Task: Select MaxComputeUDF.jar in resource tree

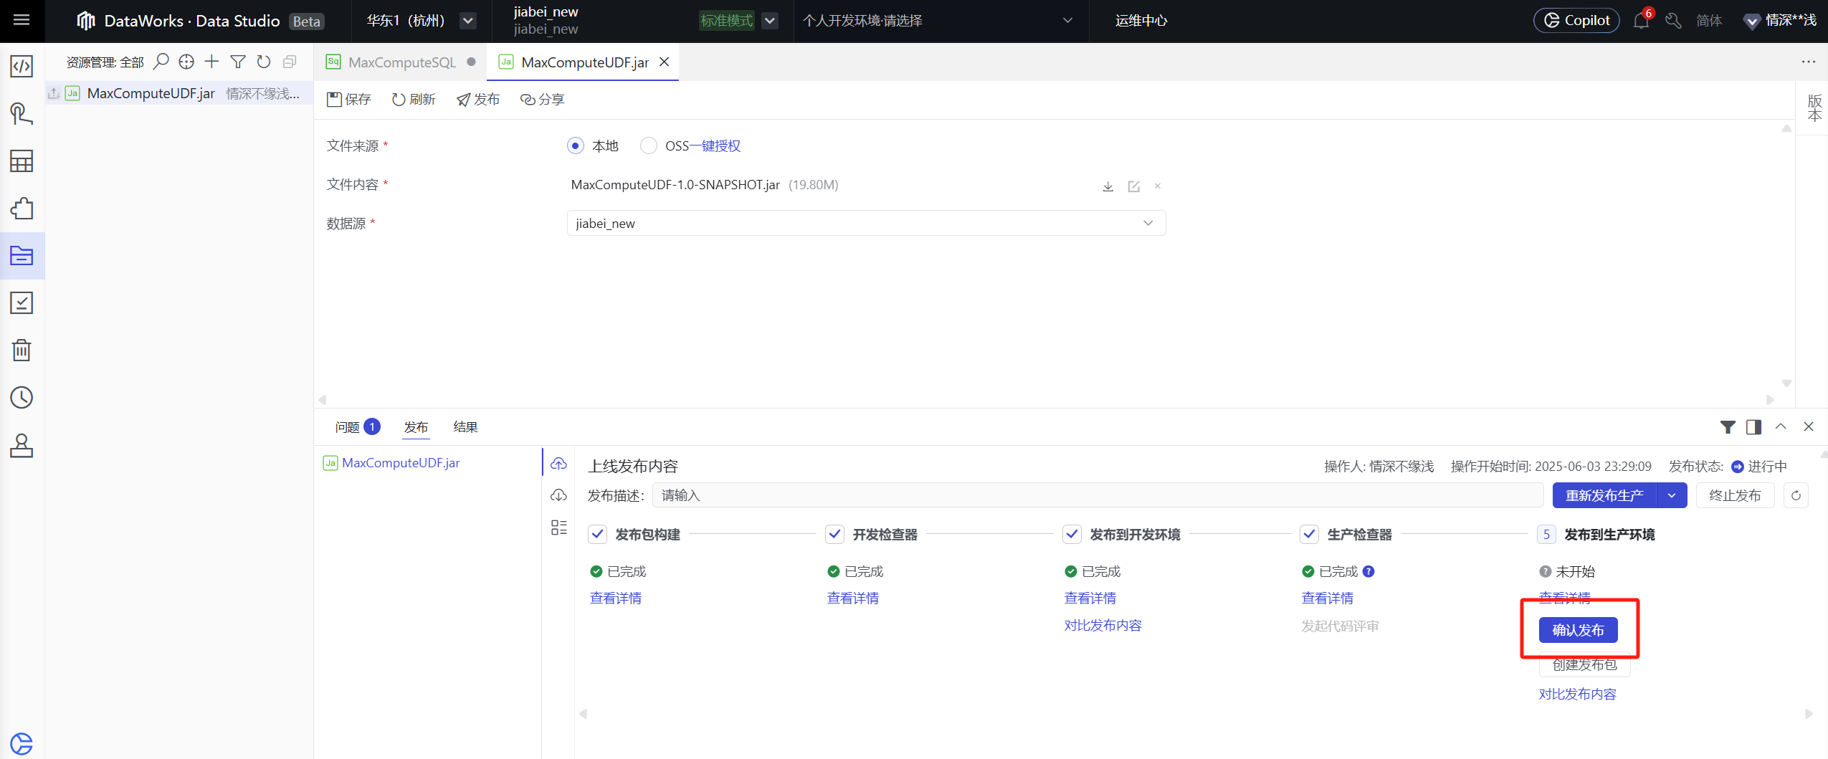Action: (x=179, y=93)
